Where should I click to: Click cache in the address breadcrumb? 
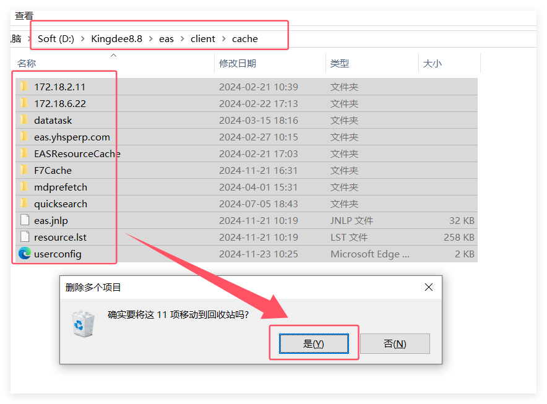coord(245,39)
